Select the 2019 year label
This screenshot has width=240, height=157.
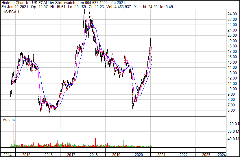click(116, 155)
